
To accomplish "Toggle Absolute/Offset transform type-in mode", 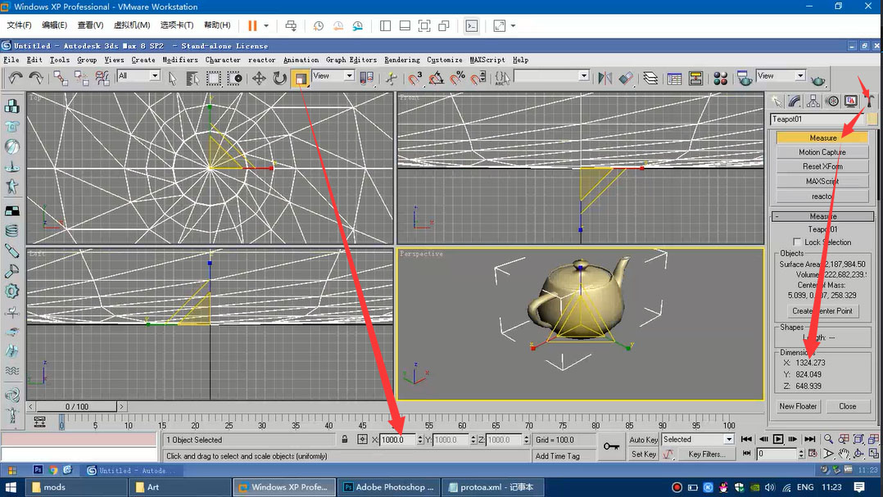I will tap(362, 440).
